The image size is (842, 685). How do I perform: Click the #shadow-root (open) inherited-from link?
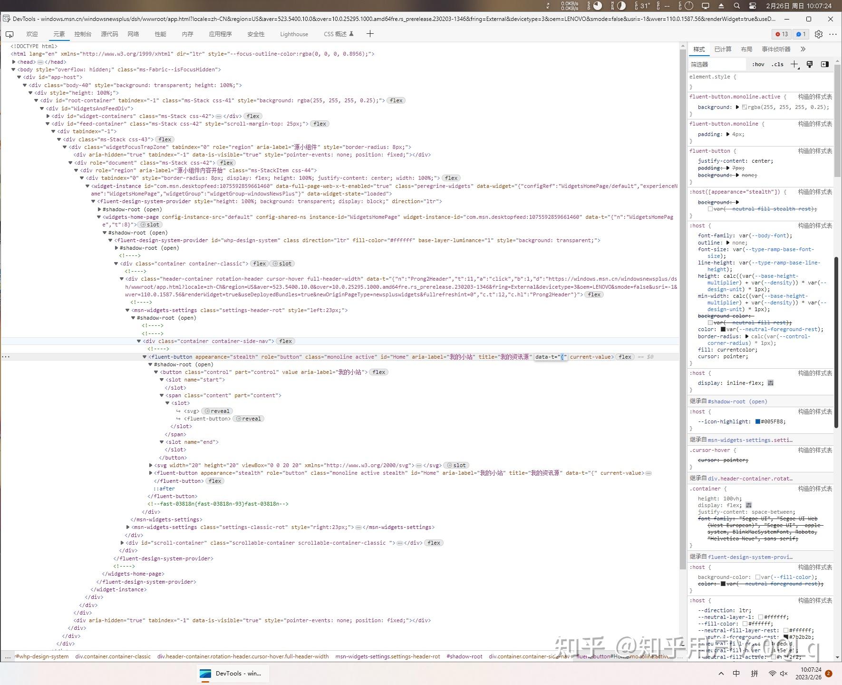coord(737,401)
